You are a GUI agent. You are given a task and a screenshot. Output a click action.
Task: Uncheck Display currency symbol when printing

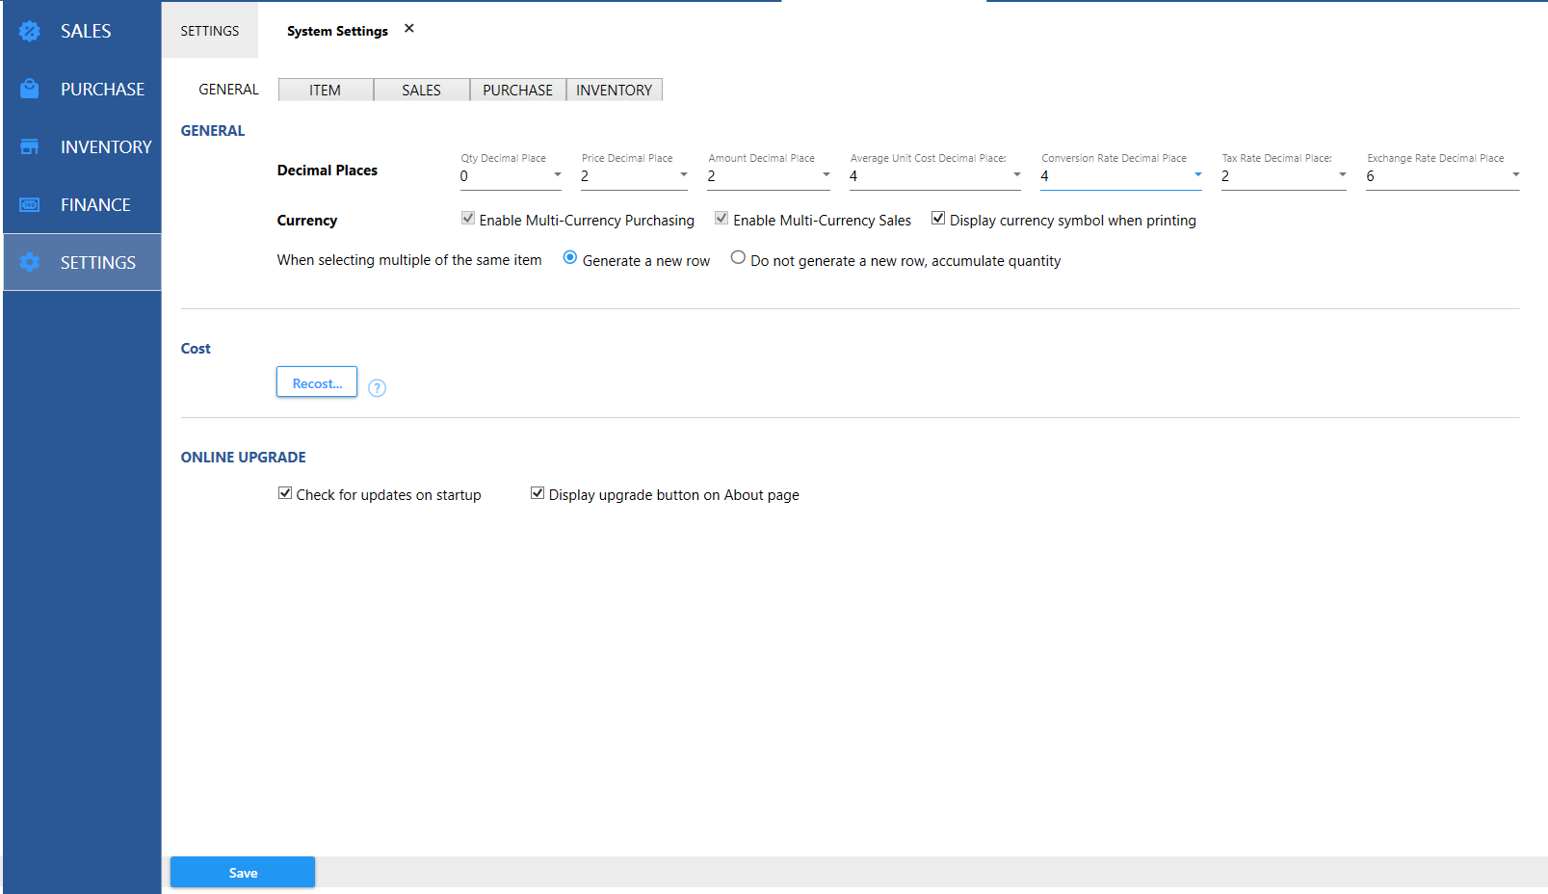938,219
